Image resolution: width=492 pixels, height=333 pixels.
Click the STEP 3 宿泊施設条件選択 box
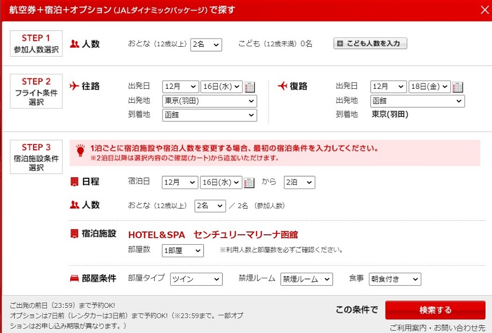(36, 157)
